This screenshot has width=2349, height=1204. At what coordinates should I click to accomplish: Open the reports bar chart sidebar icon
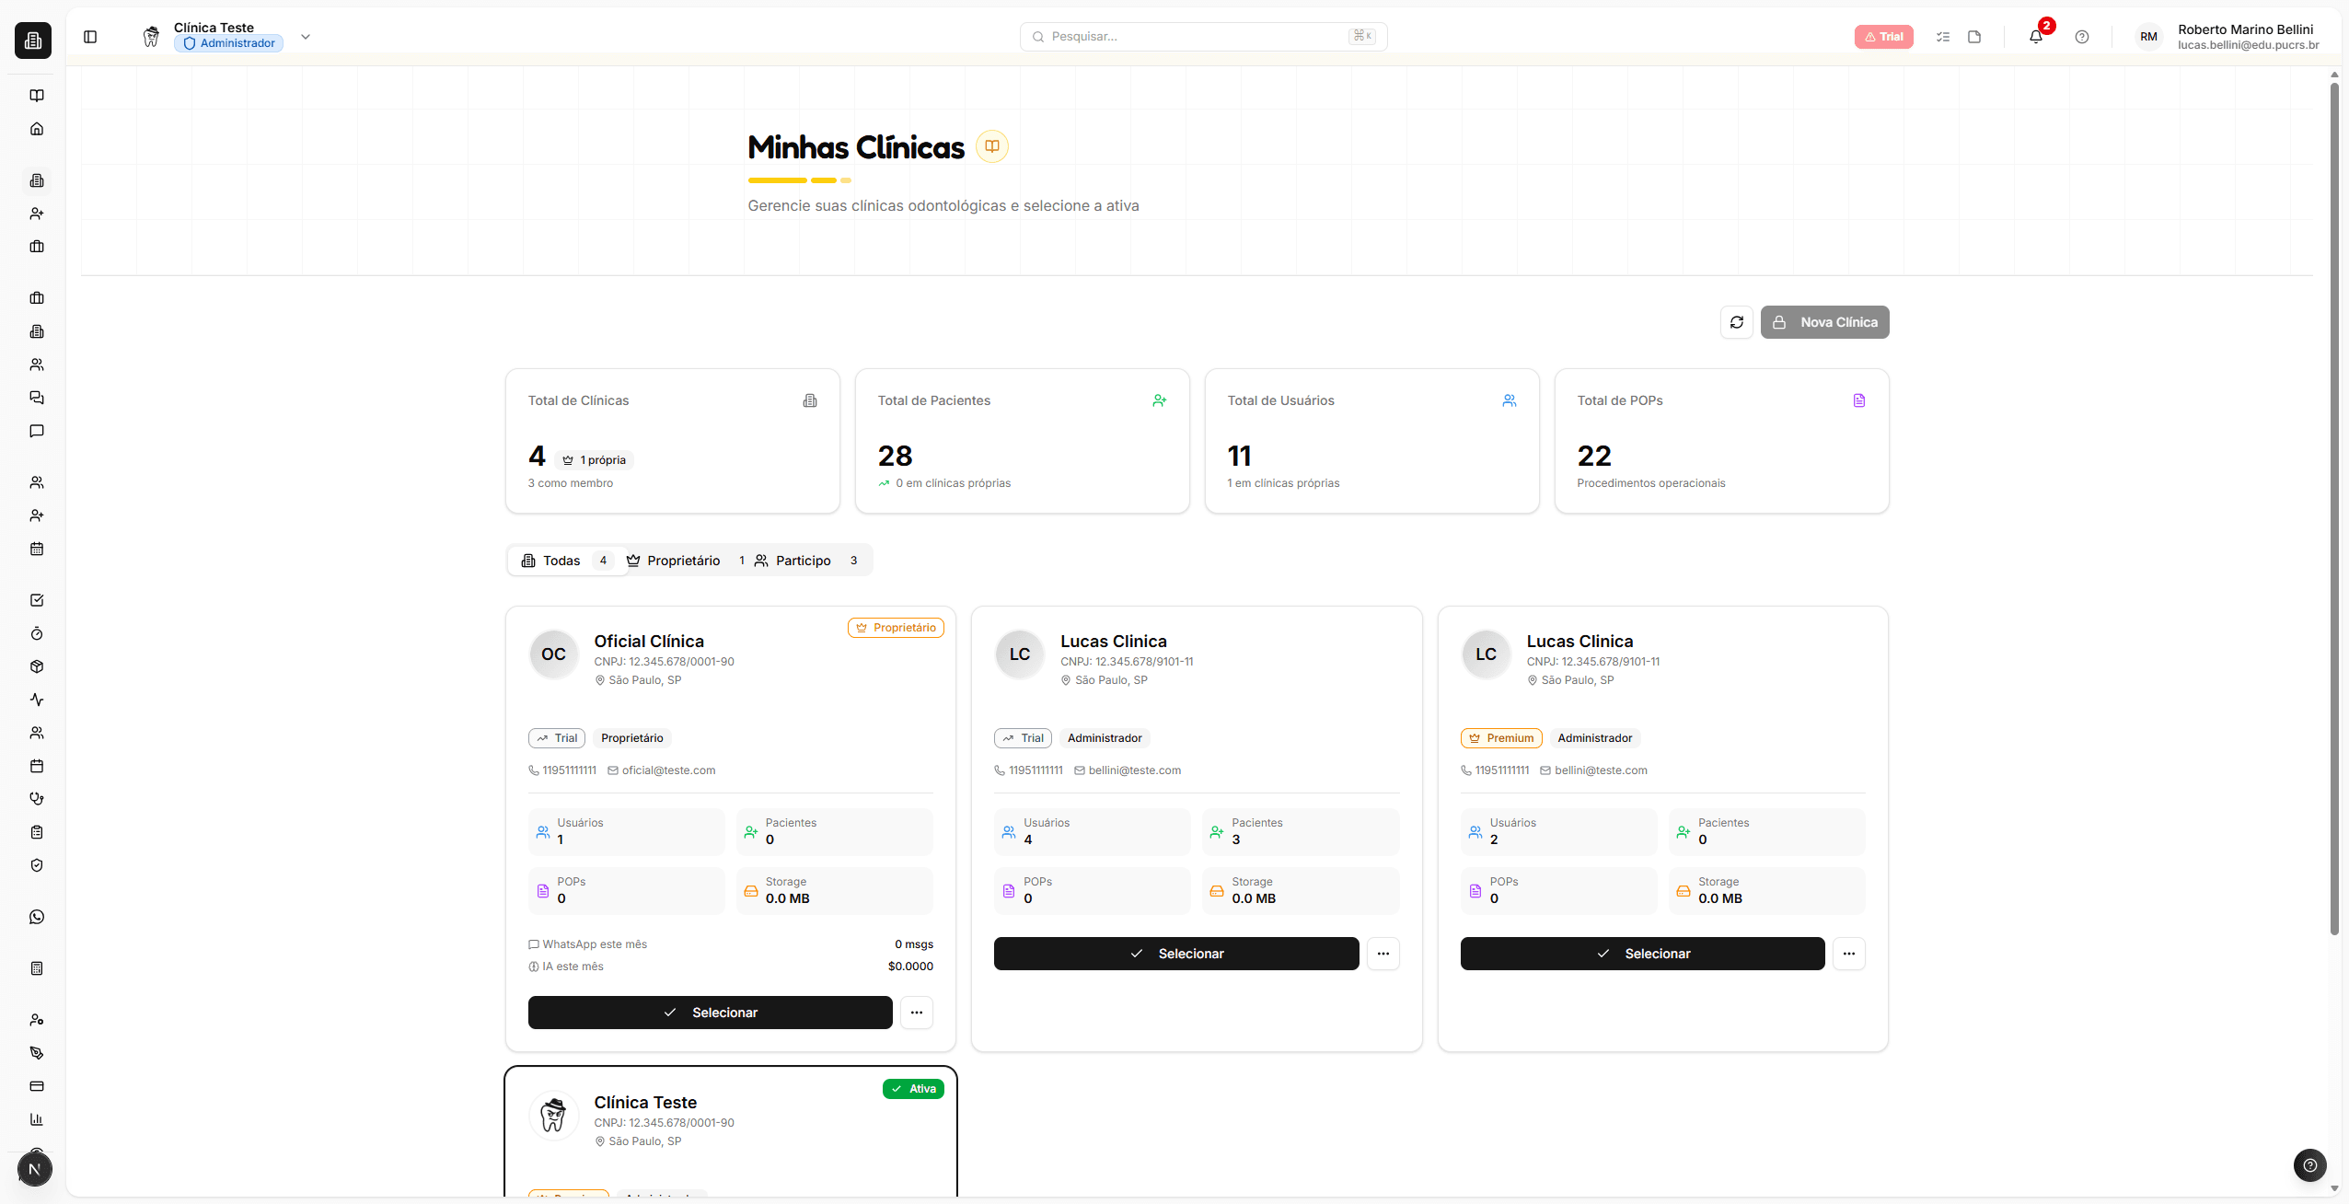pyautogui.click(x=37, y=1119)
